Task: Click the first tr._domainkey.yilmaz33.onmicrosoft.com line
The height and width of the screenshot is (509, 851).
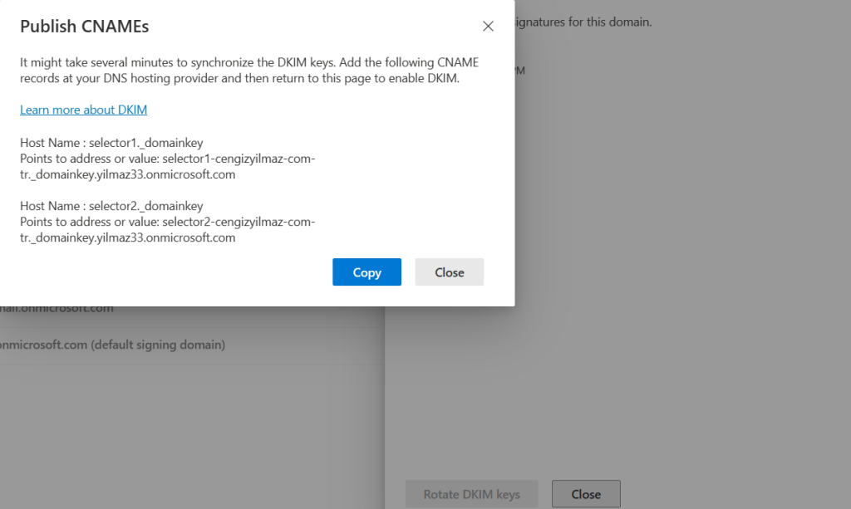Action: pos(127,174)
